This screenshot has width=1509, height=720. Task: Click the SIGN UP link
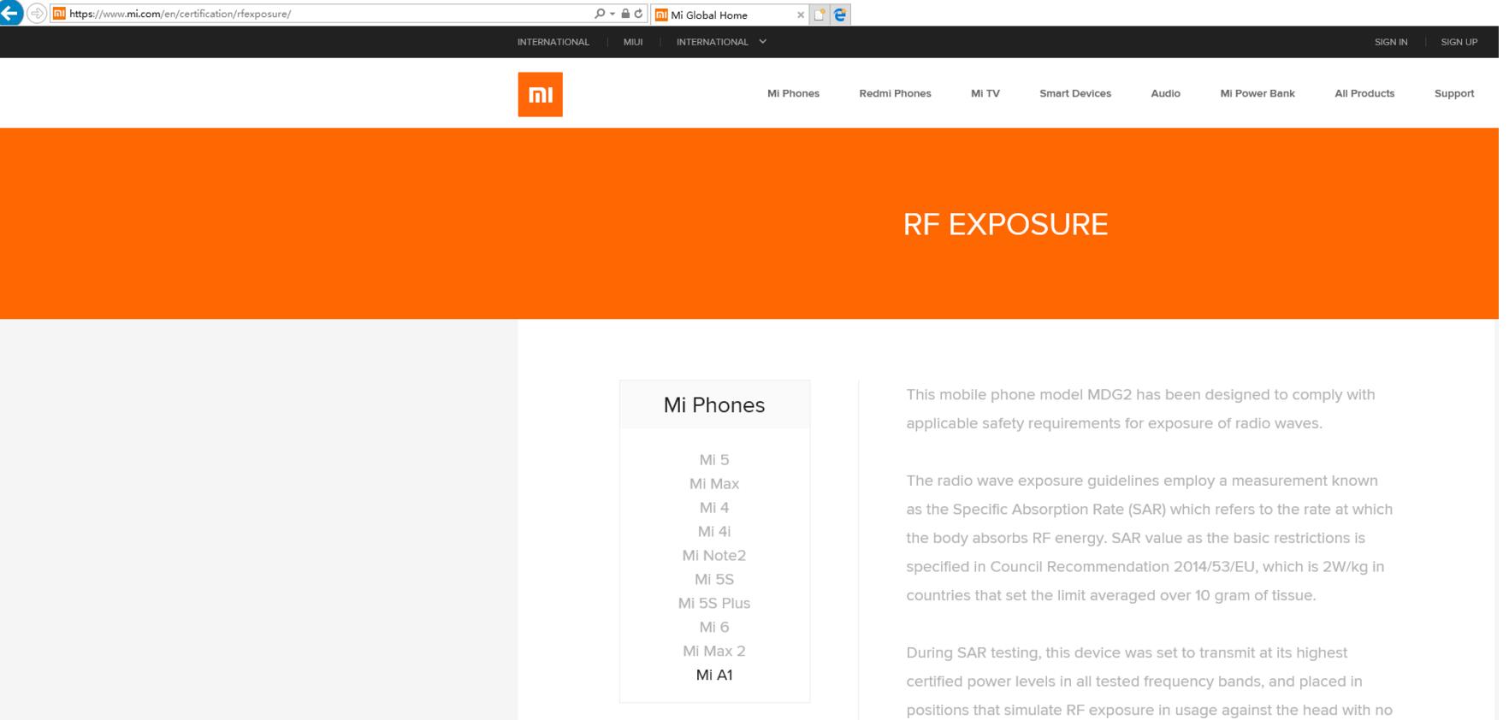coord(1459,42)
